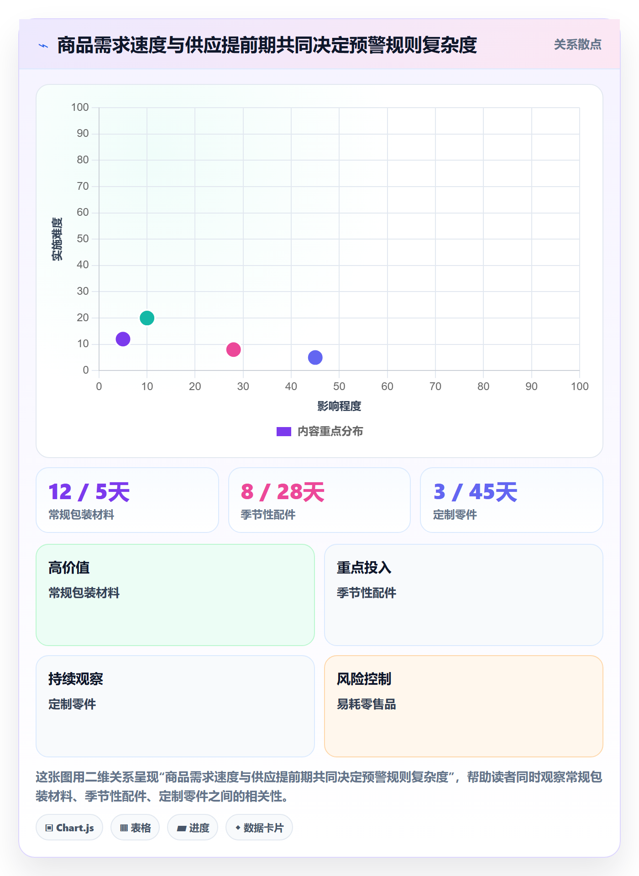Click the 进度 tag chip
The image size is (639, 876).
pos(193,828)
